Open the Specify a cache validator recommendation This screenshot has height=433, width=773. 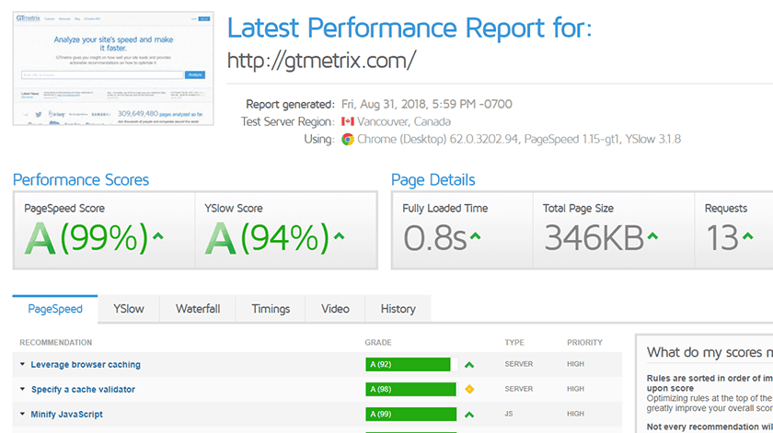tap(83, 389)
